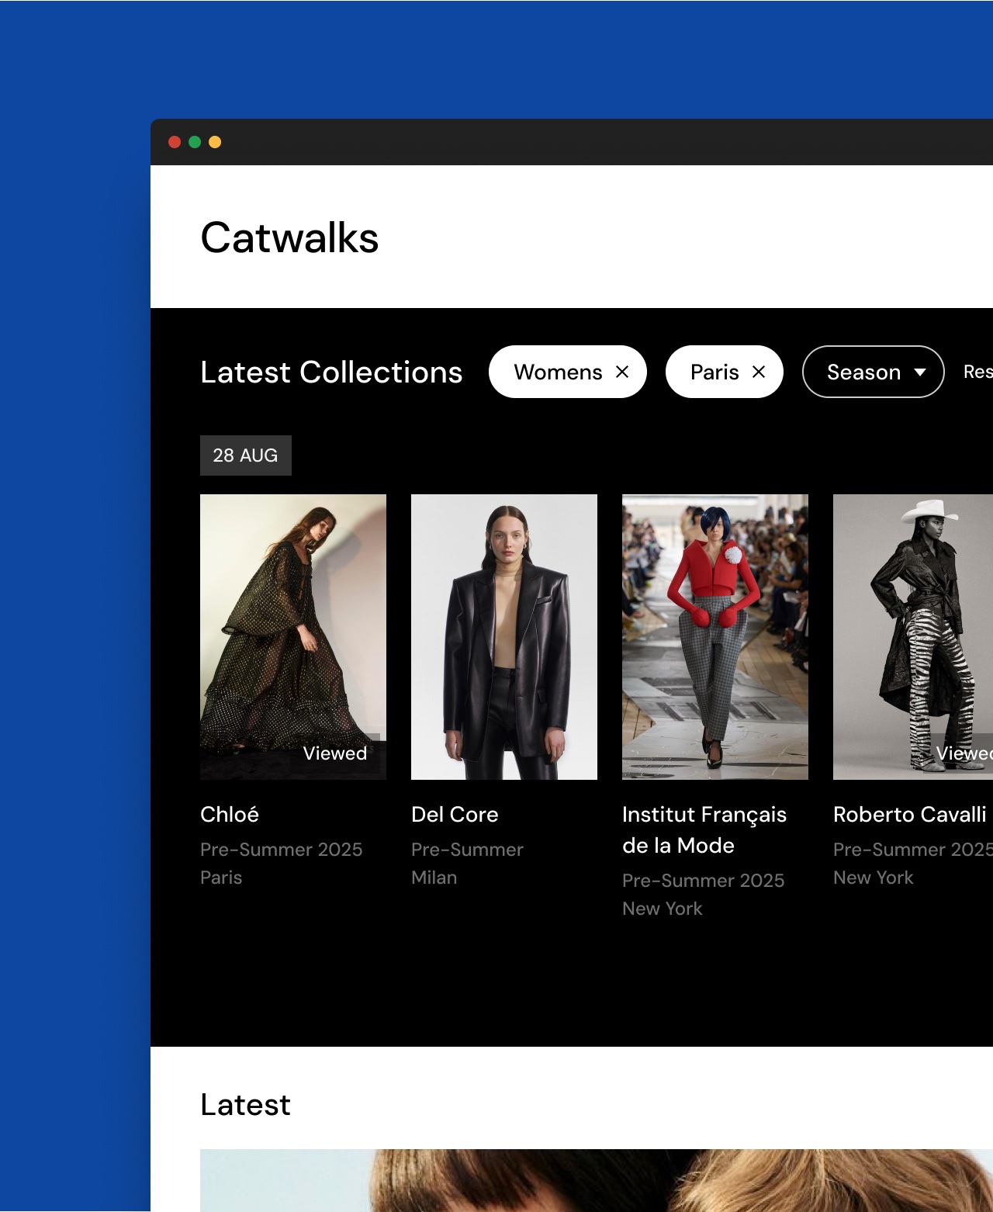Click the Catwalks page heading
This screenshot has height=1212, width=993.
tap(289, 237)
